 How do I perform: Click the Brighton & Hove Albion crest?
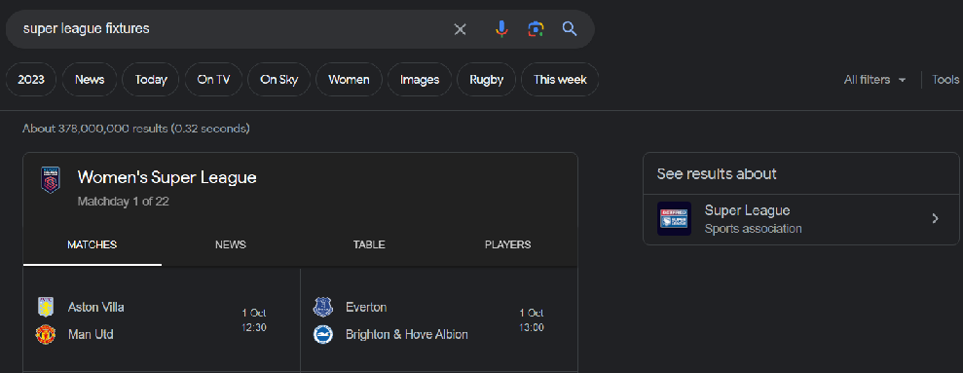(323, 334)
